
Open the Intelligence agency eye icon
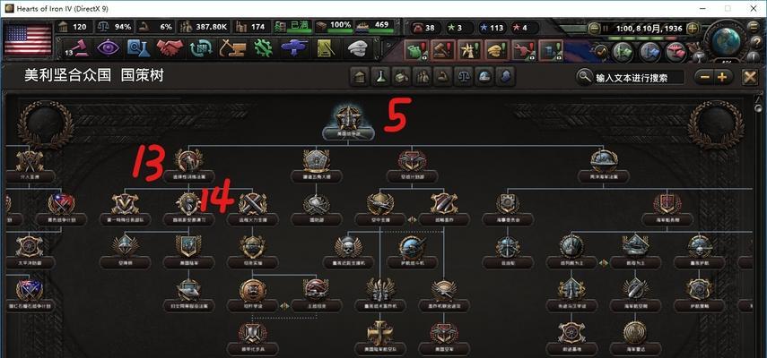[109, 47]
